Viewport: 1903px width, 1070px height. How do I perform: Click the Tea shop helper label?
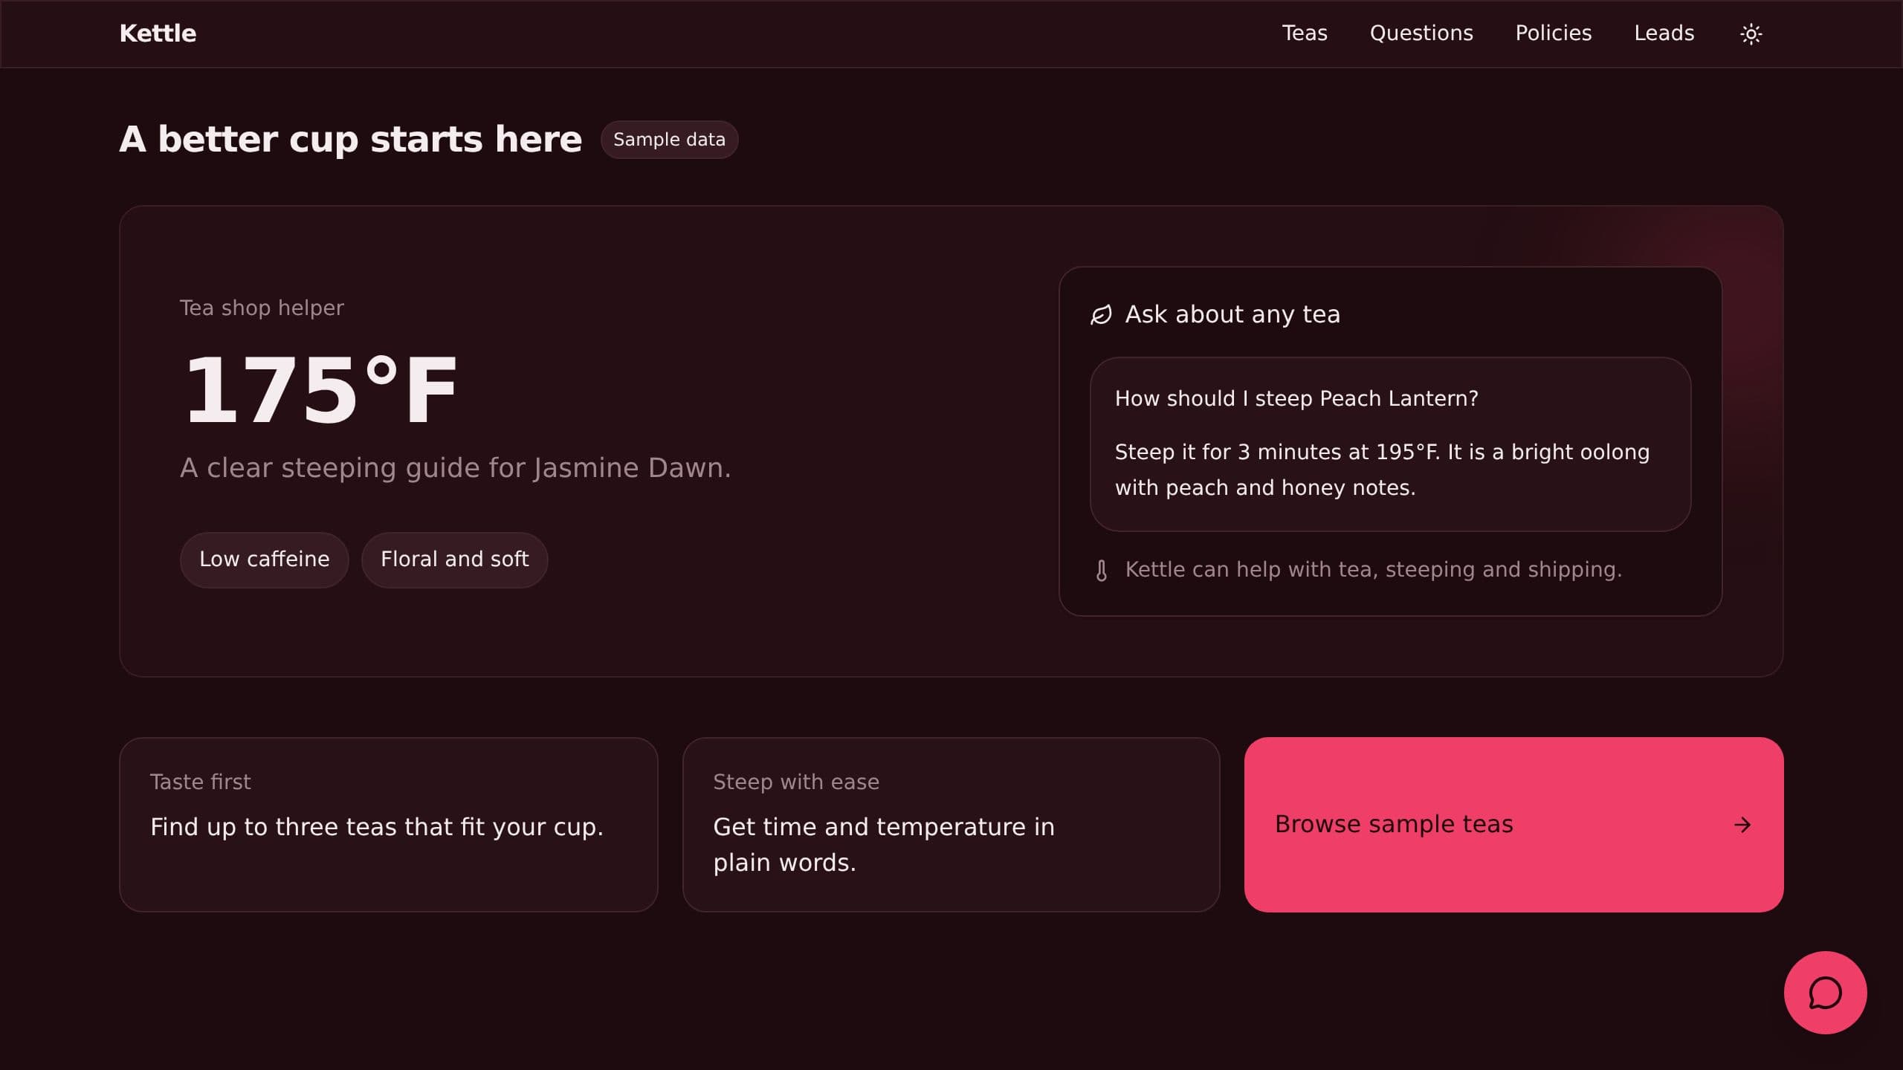[x=262, y=308]
